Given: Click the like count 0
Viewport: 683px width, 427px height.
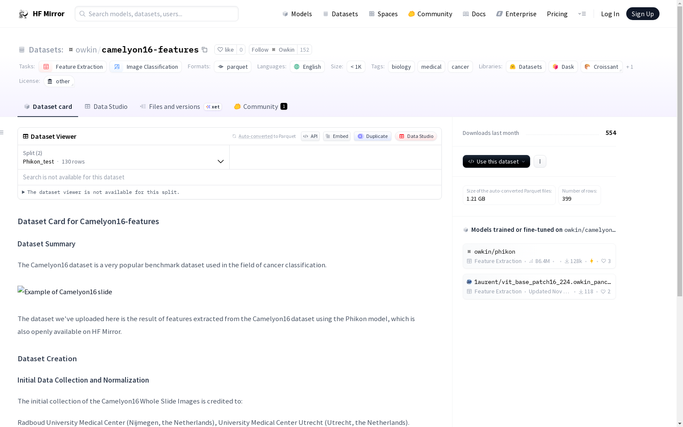Looking at the screenshot, I should coord(241,50).
